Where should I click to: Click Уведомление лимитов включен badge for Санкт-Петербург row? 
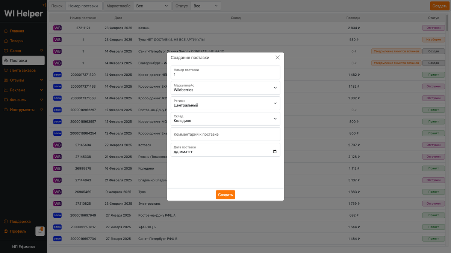tap(396, 51)
